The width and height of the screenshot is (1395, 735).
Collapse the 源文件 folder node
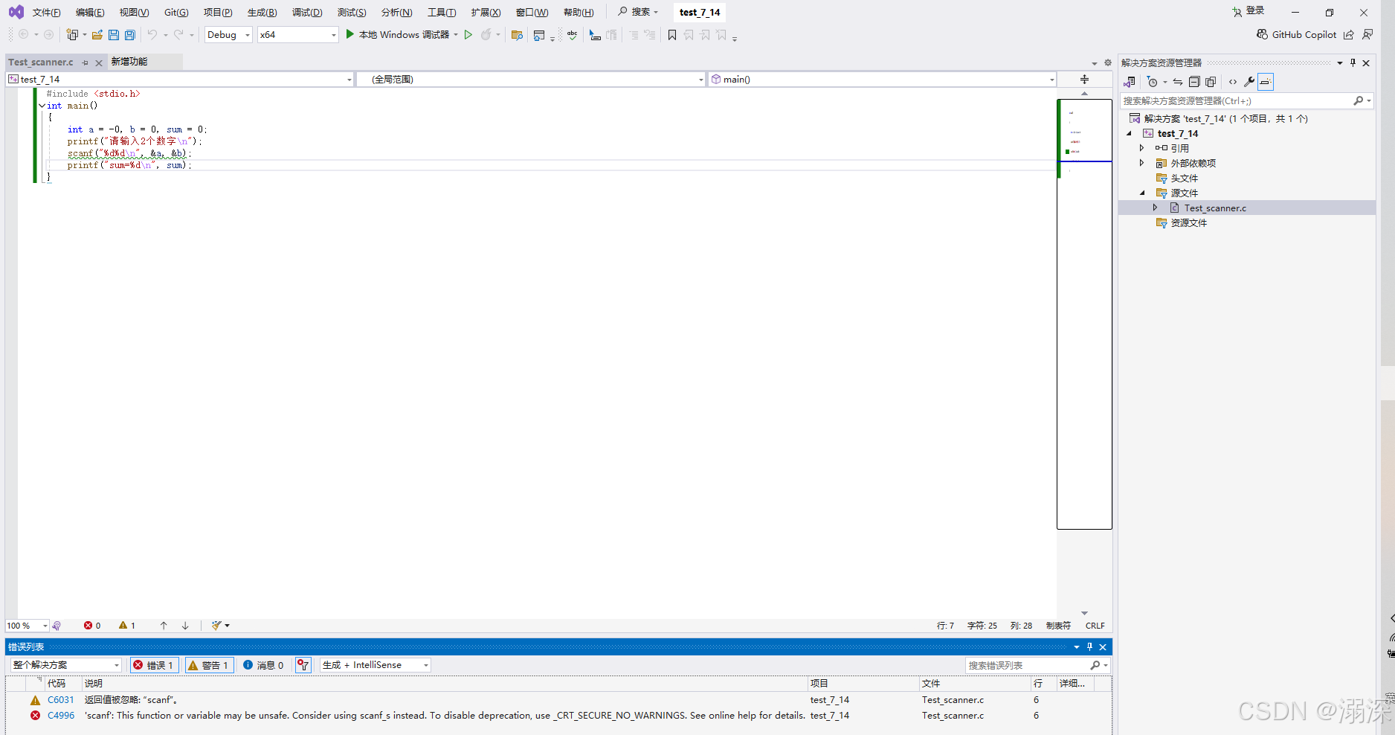pos(1143,193)
